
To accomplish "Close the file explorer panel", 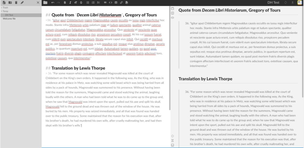I will 38,2.
